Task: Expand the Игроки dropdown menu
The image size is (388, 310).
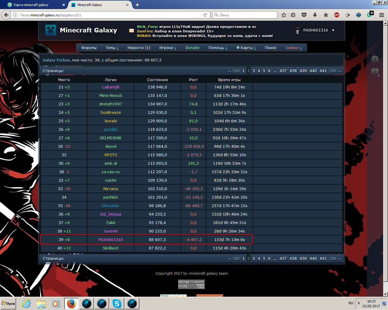Action: click(x=168, y=48)
